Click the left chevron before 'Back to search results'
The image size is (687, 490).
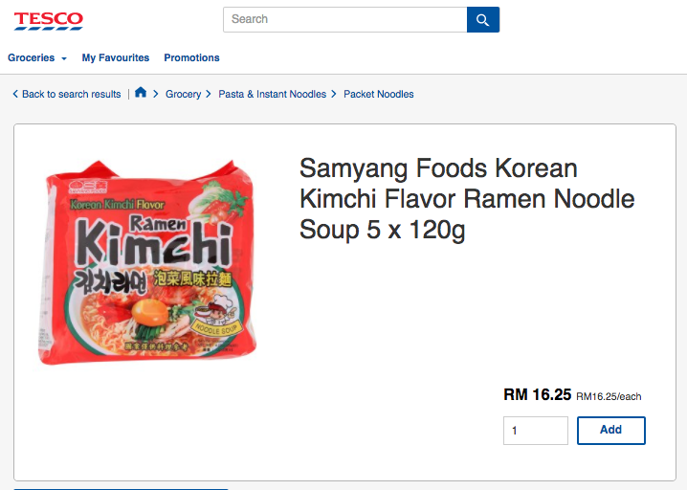(x=15, y=94)
